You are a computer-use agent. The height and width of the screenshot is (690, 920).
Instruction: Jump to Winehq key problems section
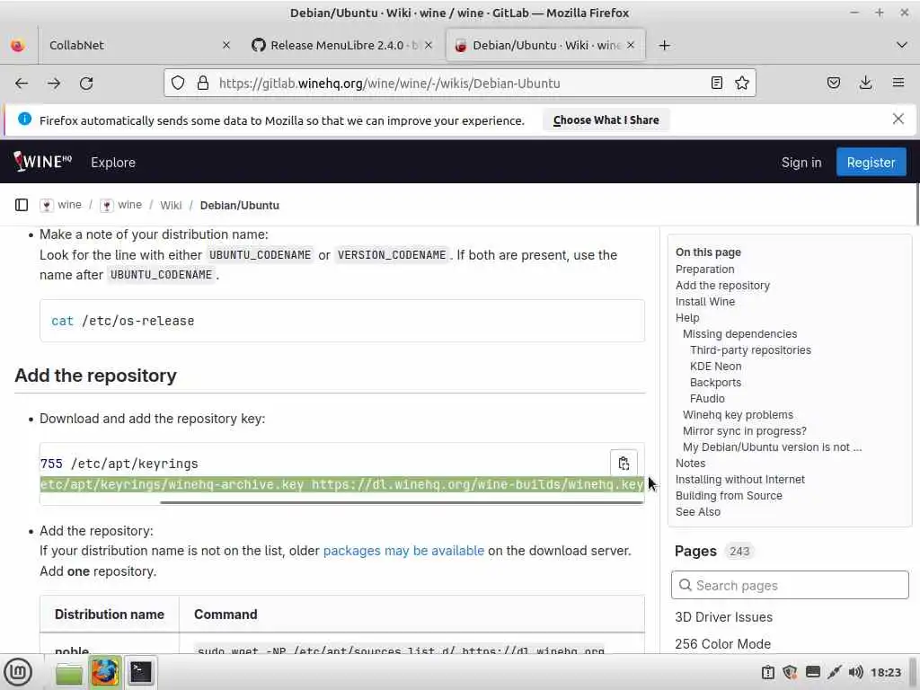click(x=738, y=415)
